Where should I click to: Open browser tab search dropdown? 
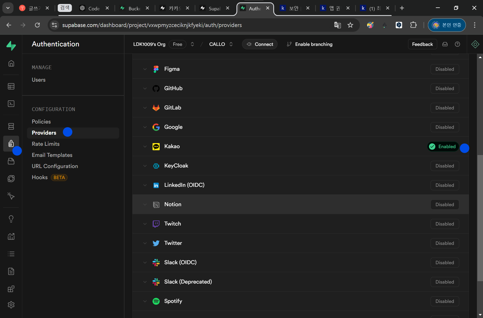tap(8, 8)
